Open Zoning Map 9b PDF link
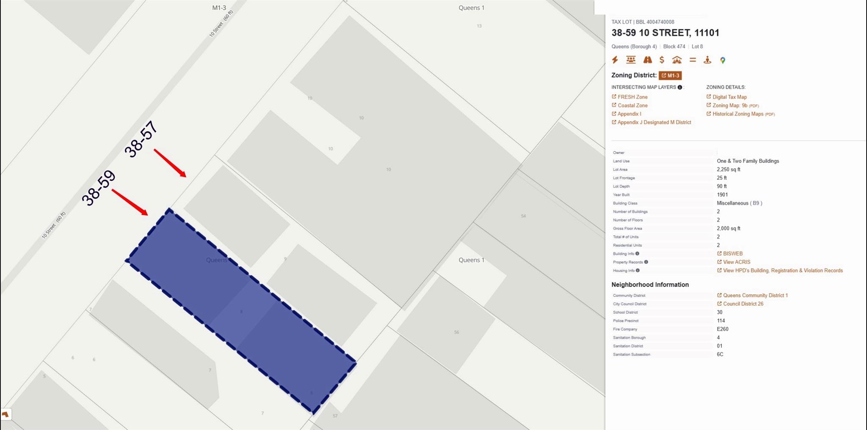 729,106
